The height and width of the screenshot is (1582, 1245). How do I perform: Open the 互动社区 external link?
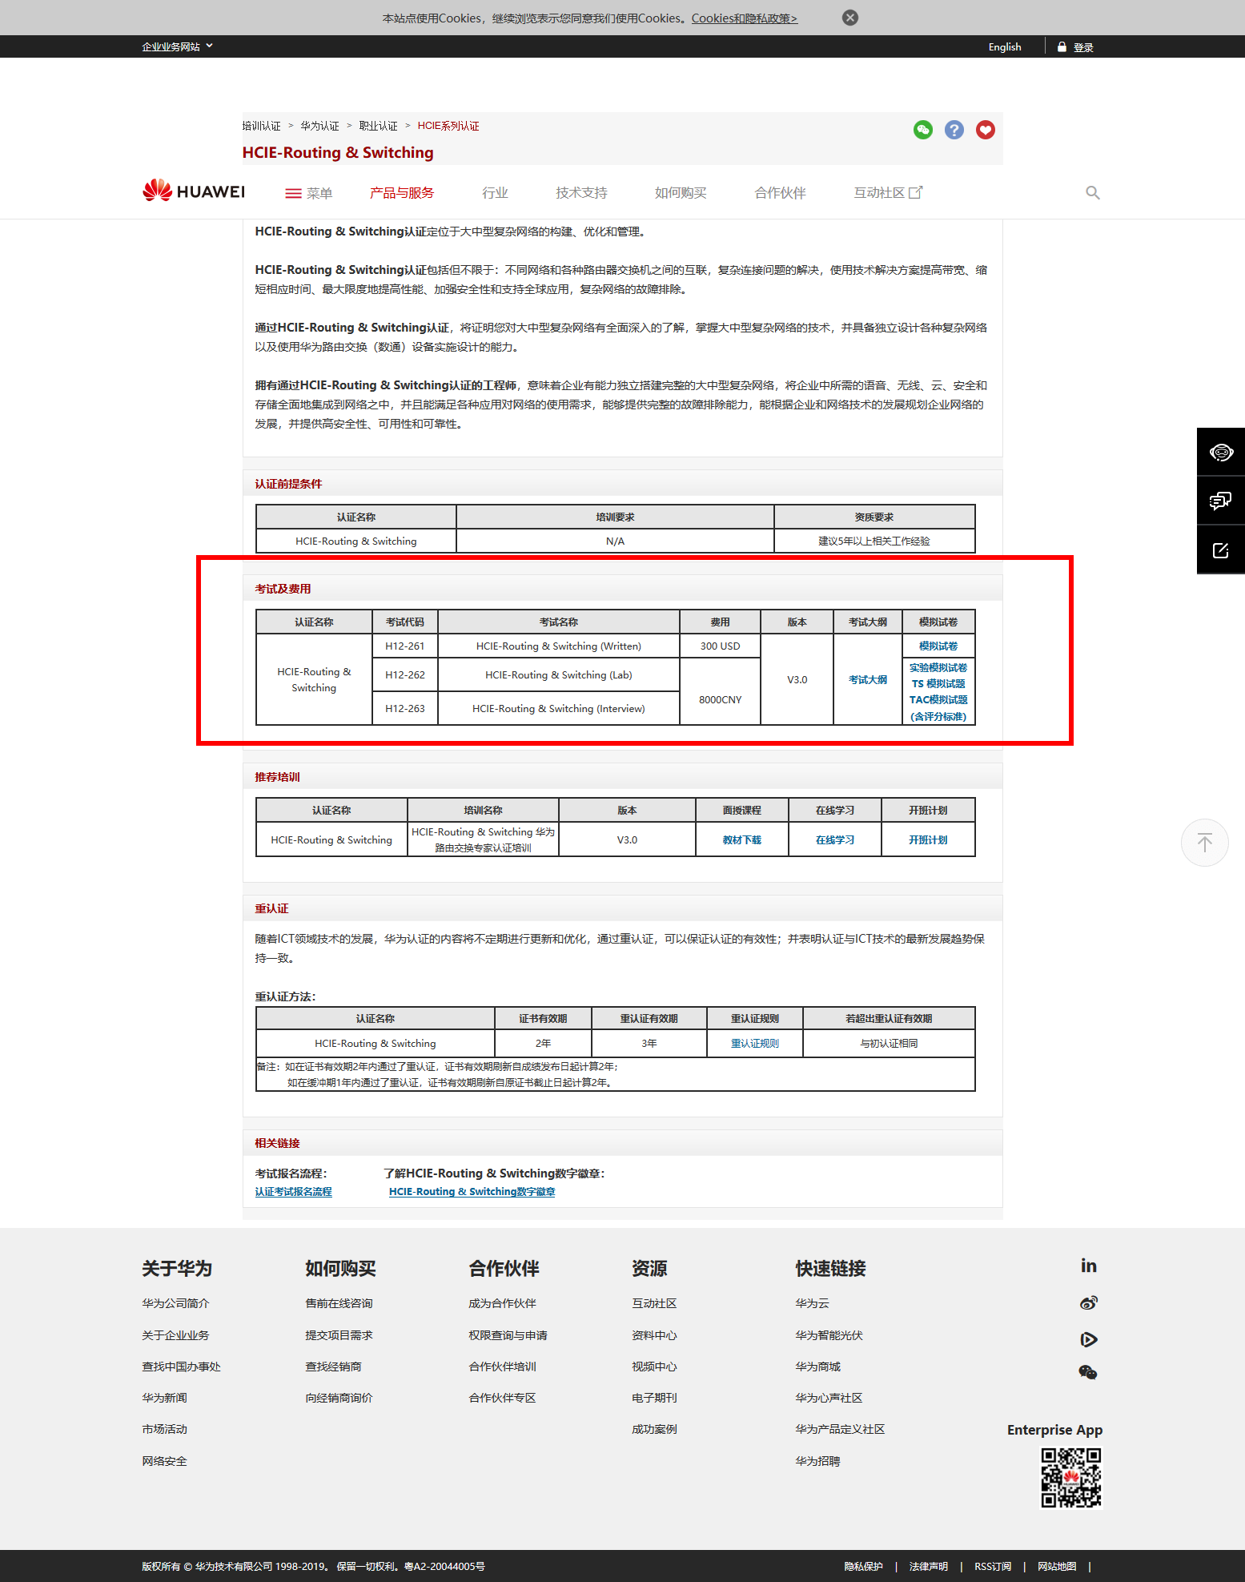click(888, 193)
